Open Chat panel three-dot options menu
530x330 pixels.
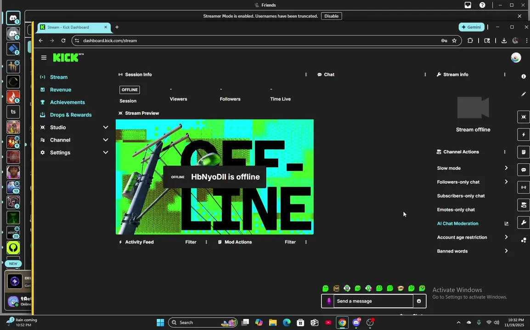point(425,75)
